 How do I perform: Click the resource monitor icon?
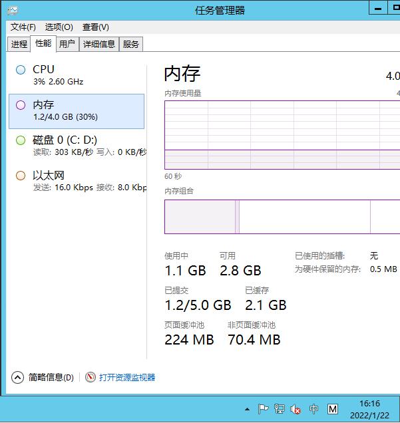pyautogui.click(x=91, y=377)
